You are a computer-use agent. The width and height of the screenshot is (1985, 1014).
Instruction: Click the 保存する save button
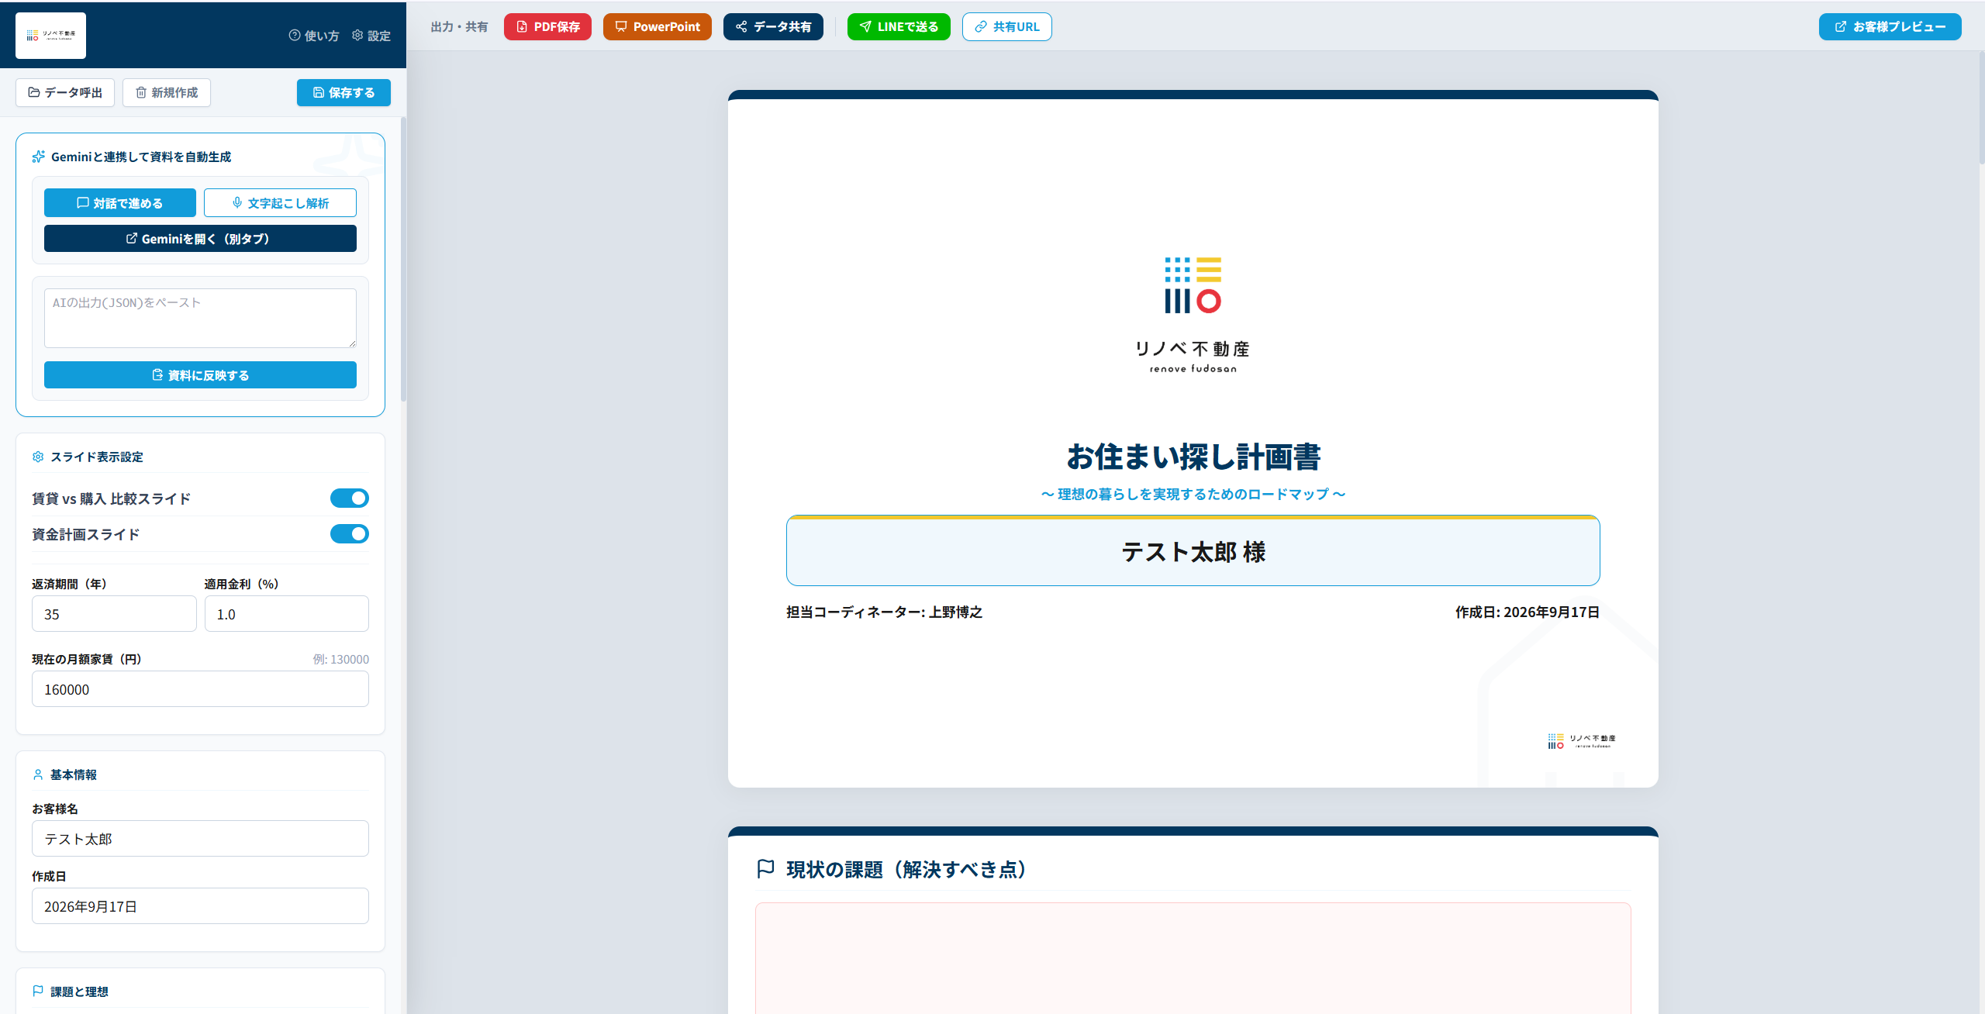[343, 92]
